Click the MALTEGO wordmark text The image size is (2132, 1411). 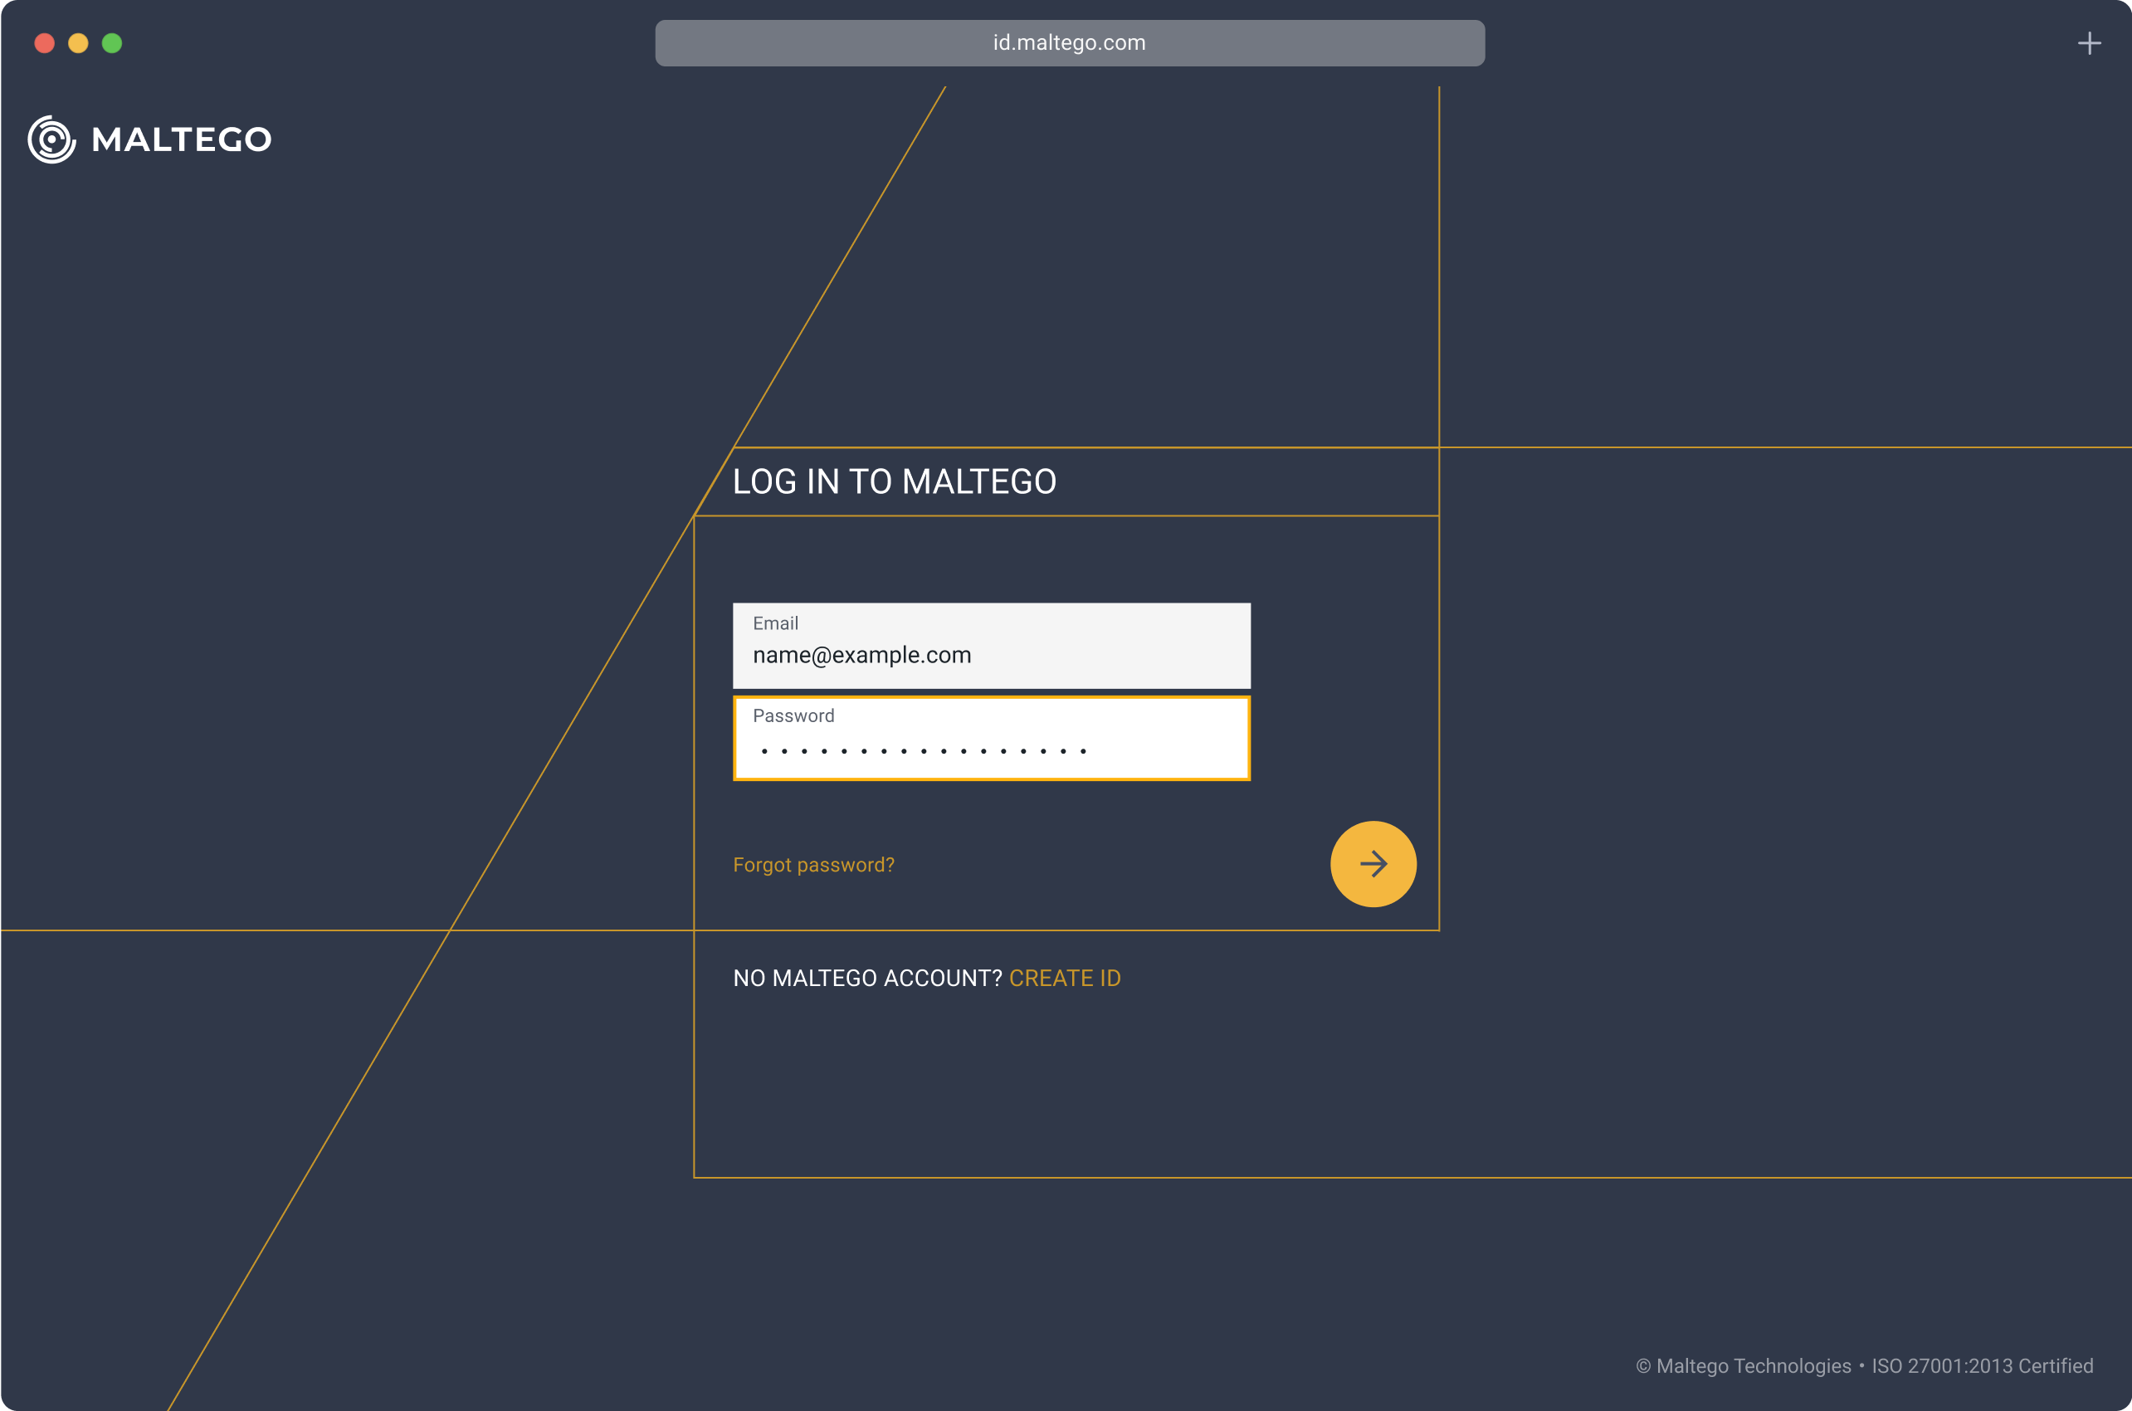(182, 139)
